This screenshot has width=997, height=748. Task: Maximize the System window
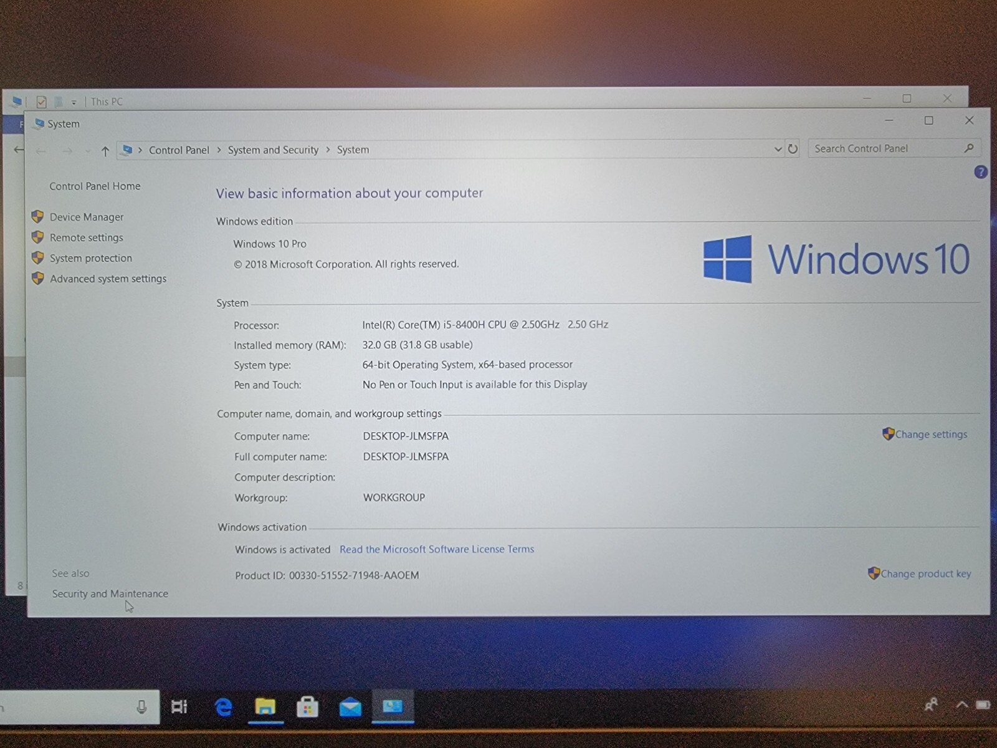tap(928, 120)
